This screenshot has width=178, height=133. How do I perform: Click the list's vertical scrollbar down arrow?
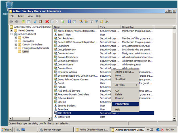(174, 119)
